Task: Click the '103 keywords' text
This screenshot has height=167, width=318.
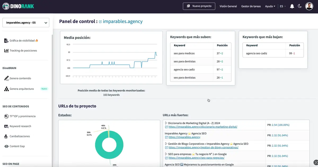Action: pyautogui.click(x=111, y=95)
